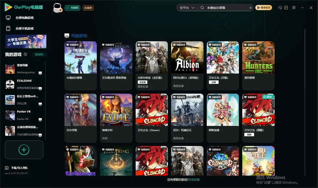318x188 pixels.
Task: Expand the 全平台 platform dropdown
Action: (187, 8)
